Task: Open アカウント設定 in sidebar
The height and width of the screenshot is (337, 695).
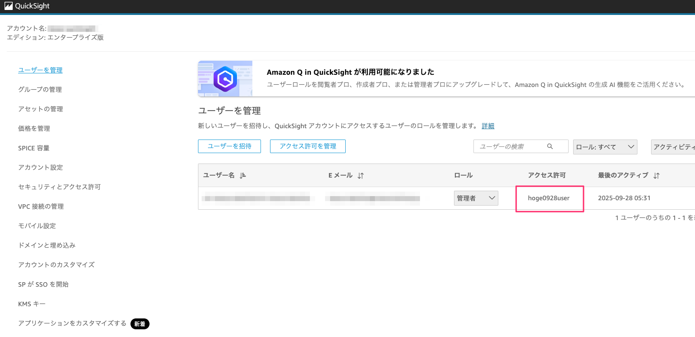Action: coord(40,167)
